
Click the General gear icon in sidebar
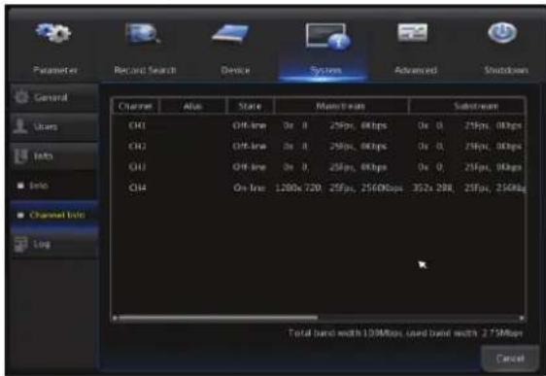pos(21,97)
